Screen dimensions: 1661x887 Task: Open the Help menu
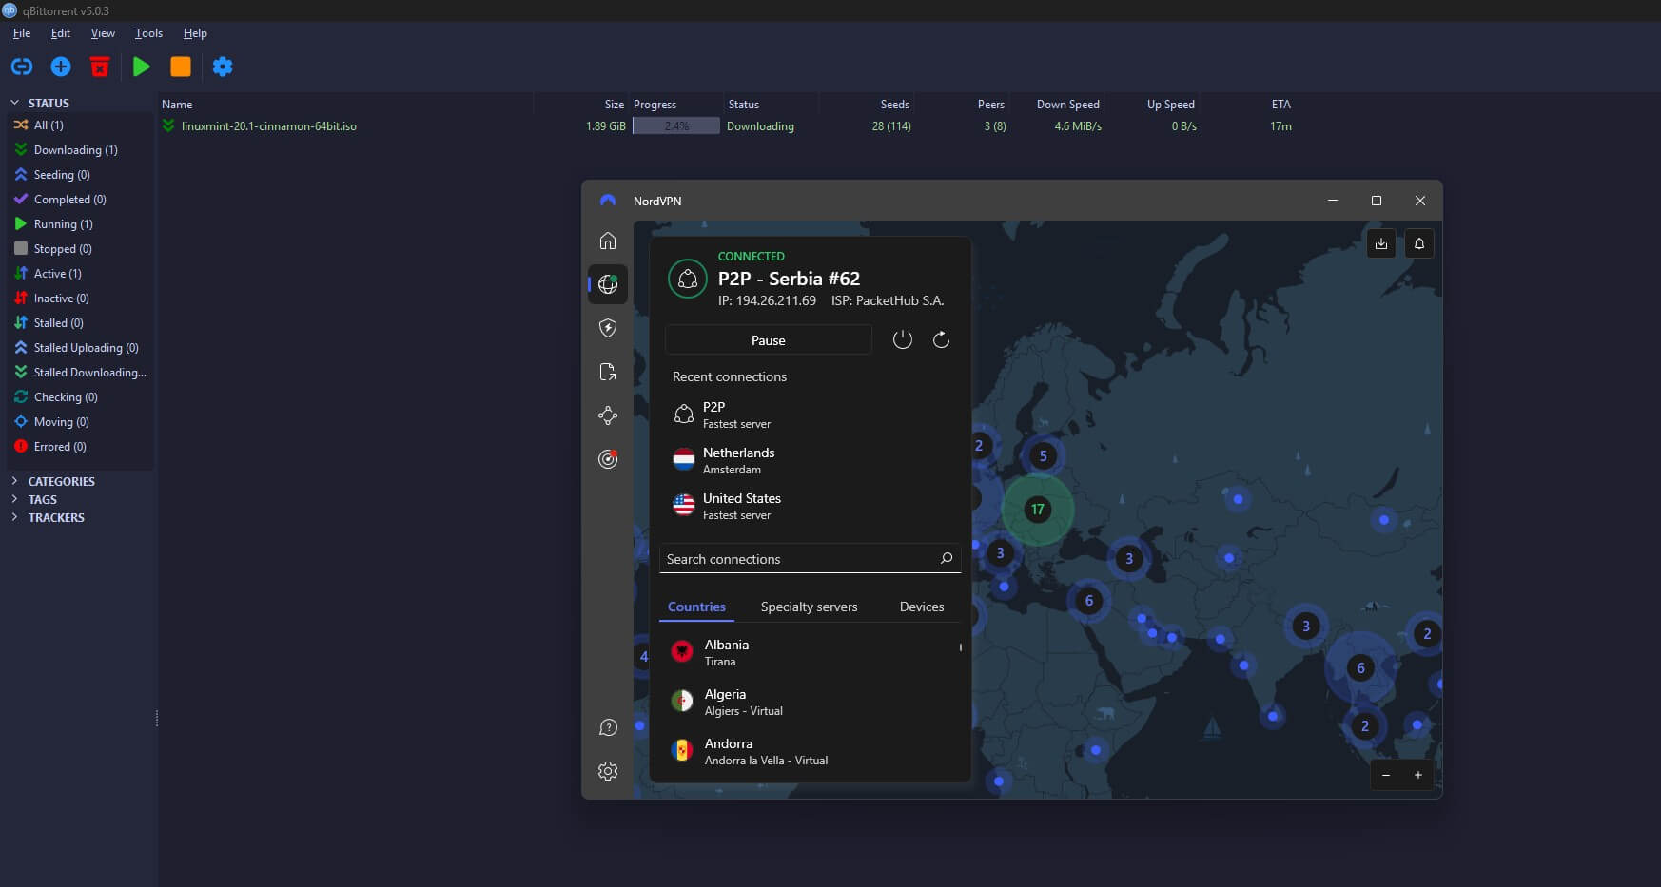[x=195, y=33]
